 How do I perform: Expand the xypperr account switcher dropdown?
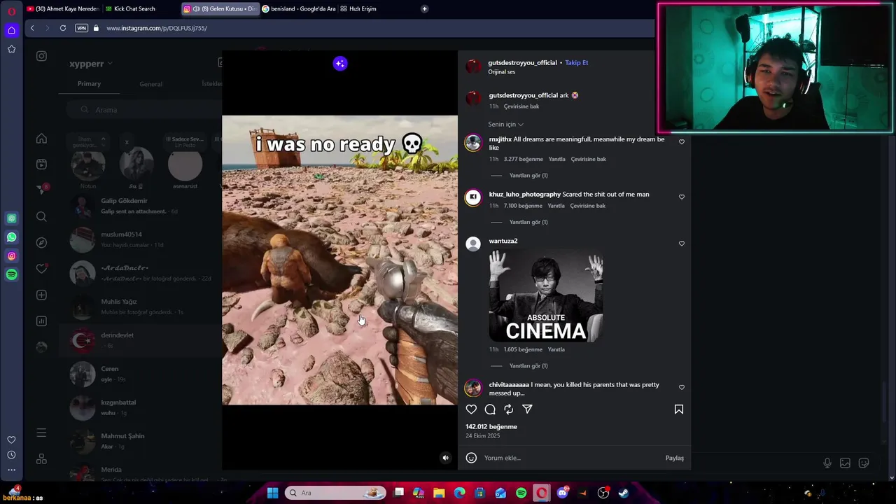91,64
